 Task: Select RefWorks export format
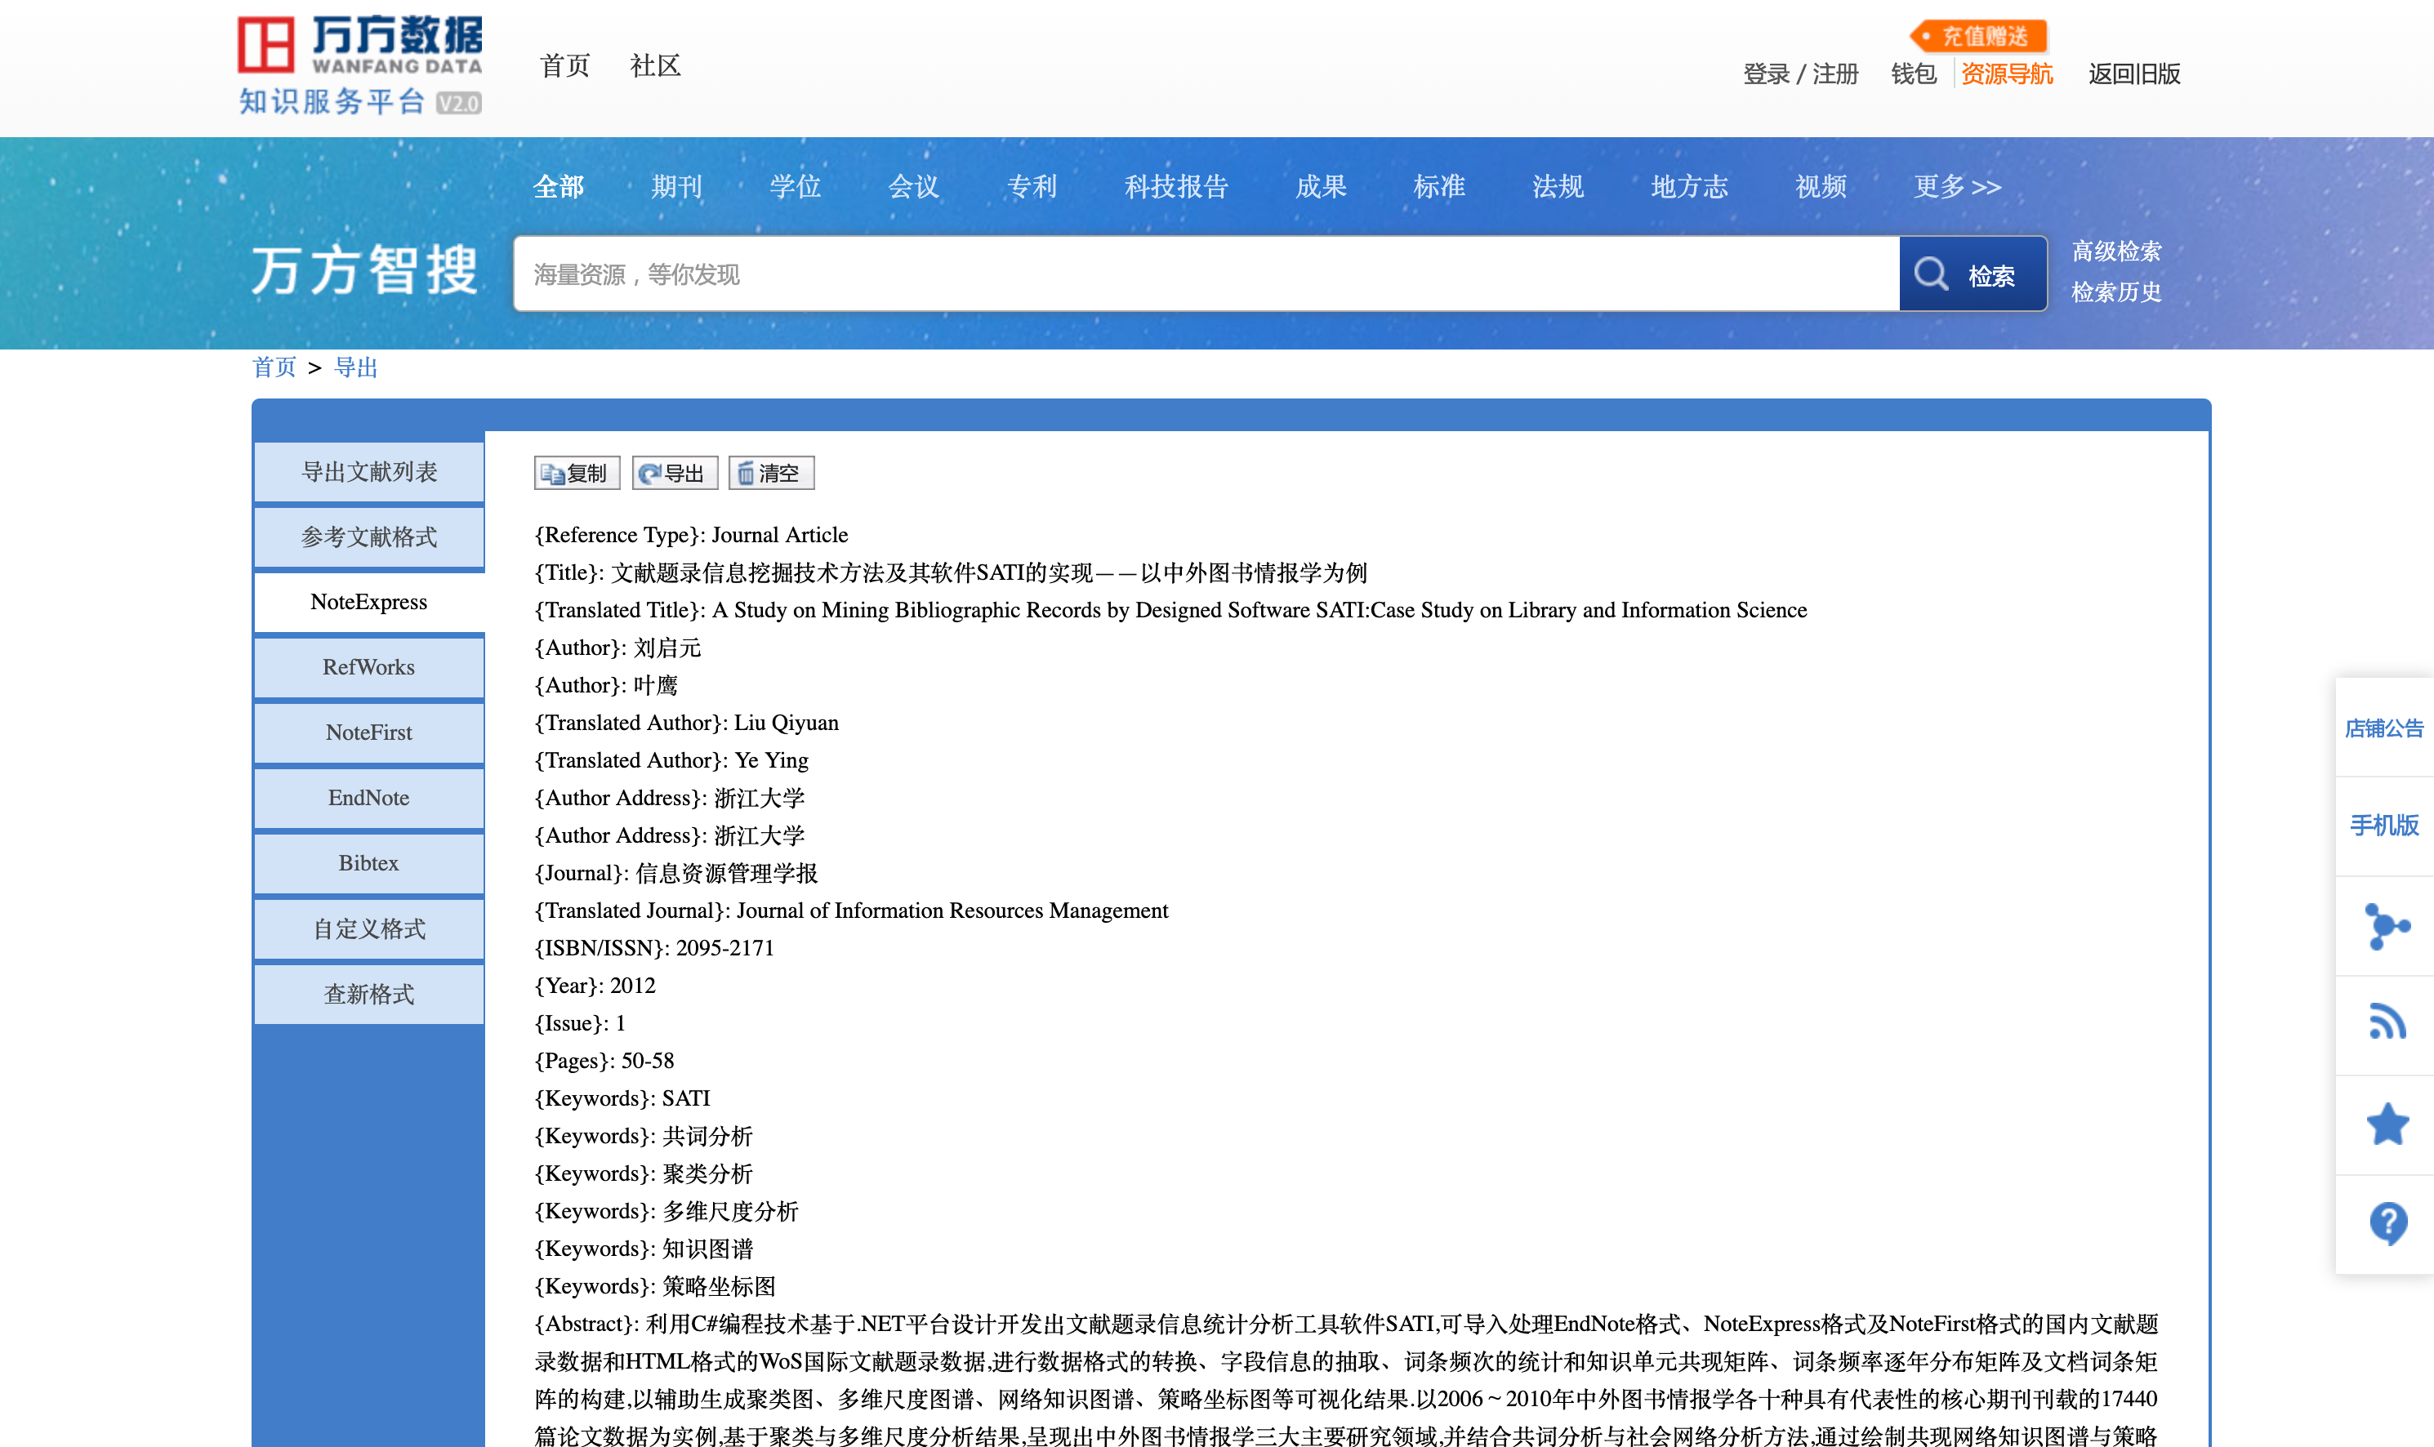pyautogui.click(x=368, y=668)
